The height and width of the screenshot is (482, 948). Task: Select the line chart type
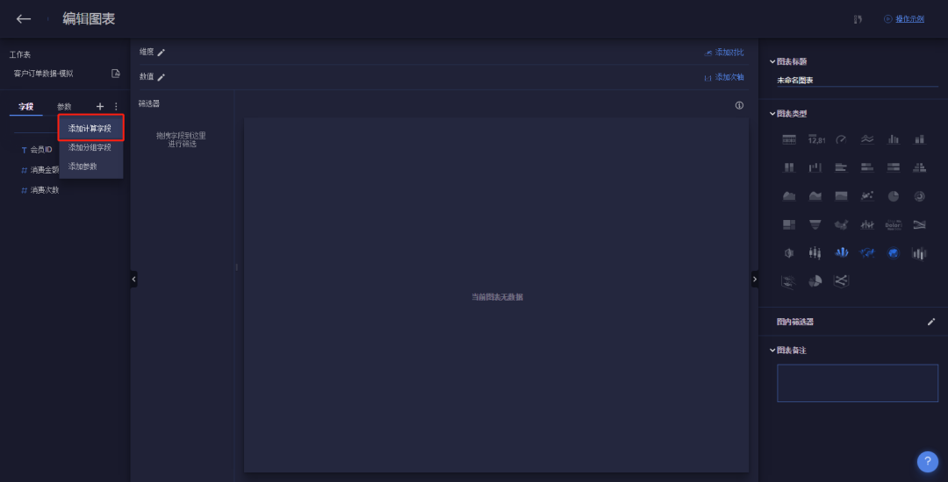click(x=867, y=139)
